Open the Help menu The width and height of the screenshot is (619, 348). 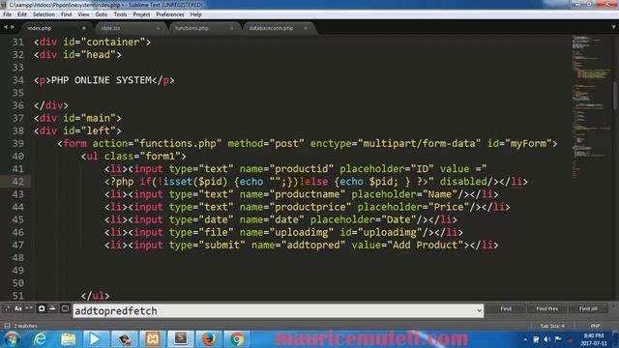[195, 14]
